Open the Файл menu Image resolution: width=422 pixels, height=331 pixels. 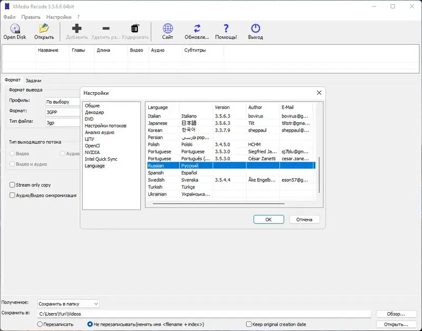pos(9,17)
